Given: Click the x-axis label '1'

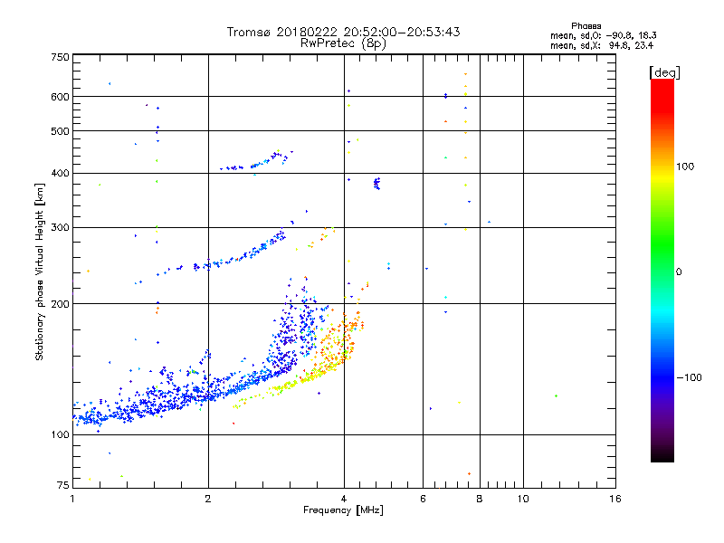Looking at the screenshot, I should [x=72, y=499].
